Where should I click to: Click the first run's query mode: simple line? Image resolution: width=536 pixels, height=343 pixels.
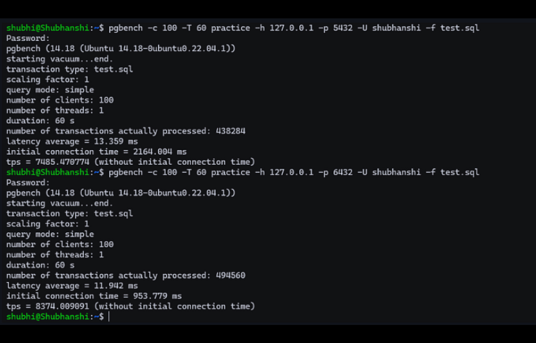pos(50,90)
